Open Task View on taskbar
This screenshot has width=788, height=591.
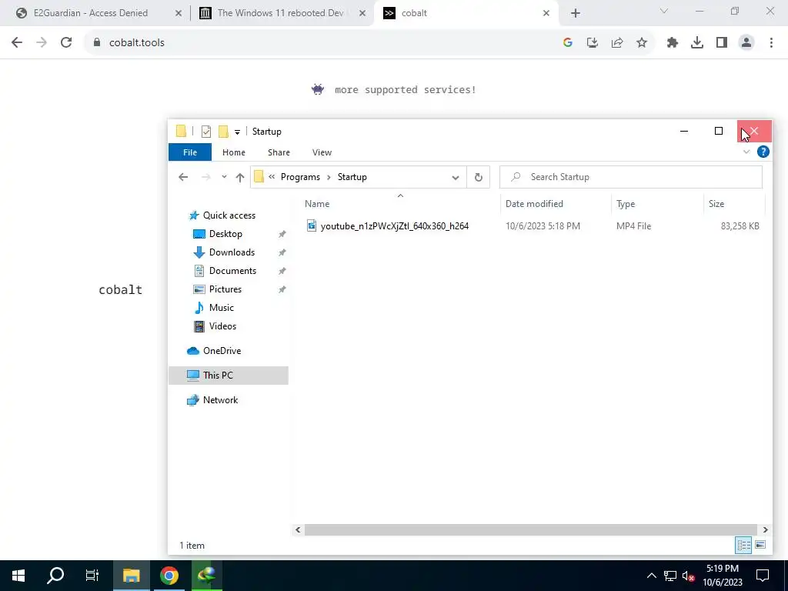92,576
